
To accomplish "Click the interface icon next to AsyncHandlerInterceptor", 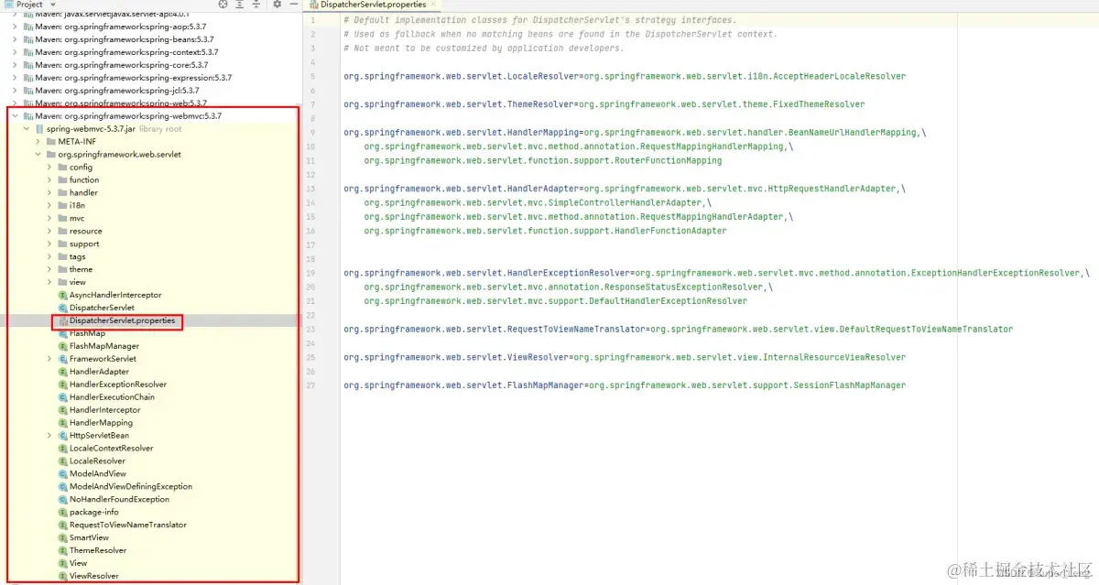I will pyautogui.click(x=62, y=296).
